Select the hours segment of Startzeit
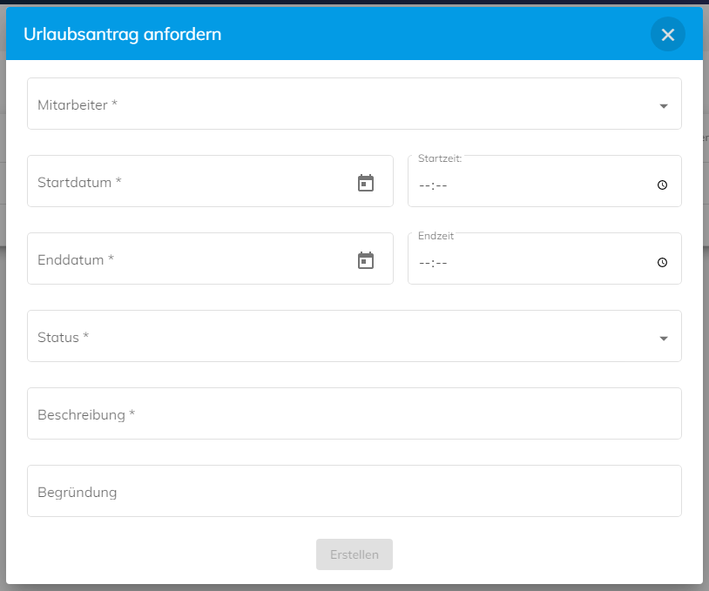This screenshot has width=709, height=591. point(424,185)
